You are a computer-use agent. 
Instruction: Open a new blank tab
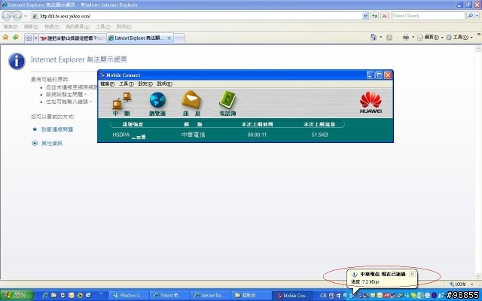coord(179,38)
